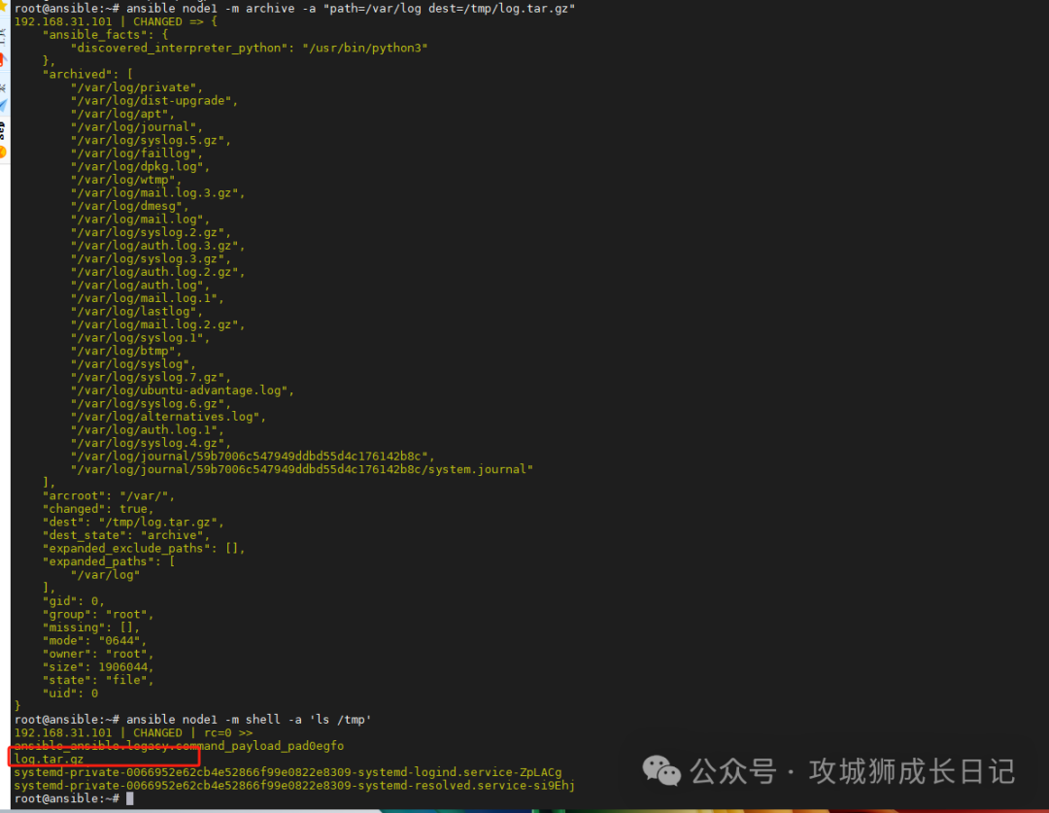
Task: Select the 'mode': '0644' line
Action: 94,641
